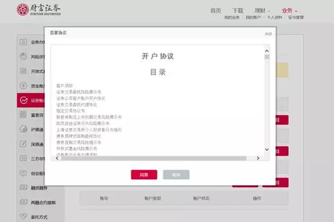Click the agreement scroll-right arrow
Screen dimensions: 334x222
pos(258,158)
